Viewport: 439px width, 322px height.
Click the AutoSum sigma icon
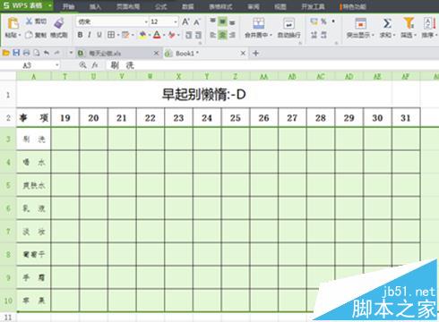point(387,23)
